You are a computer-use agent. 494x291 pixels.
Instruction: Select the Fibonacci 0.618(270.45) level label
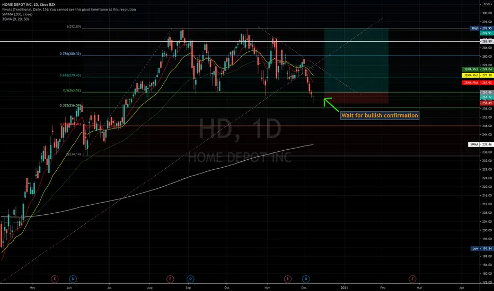70,76
